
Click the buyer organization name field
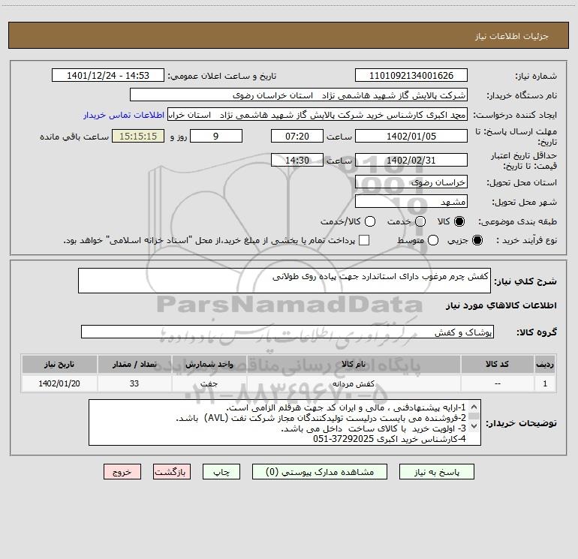coord(299,95)
